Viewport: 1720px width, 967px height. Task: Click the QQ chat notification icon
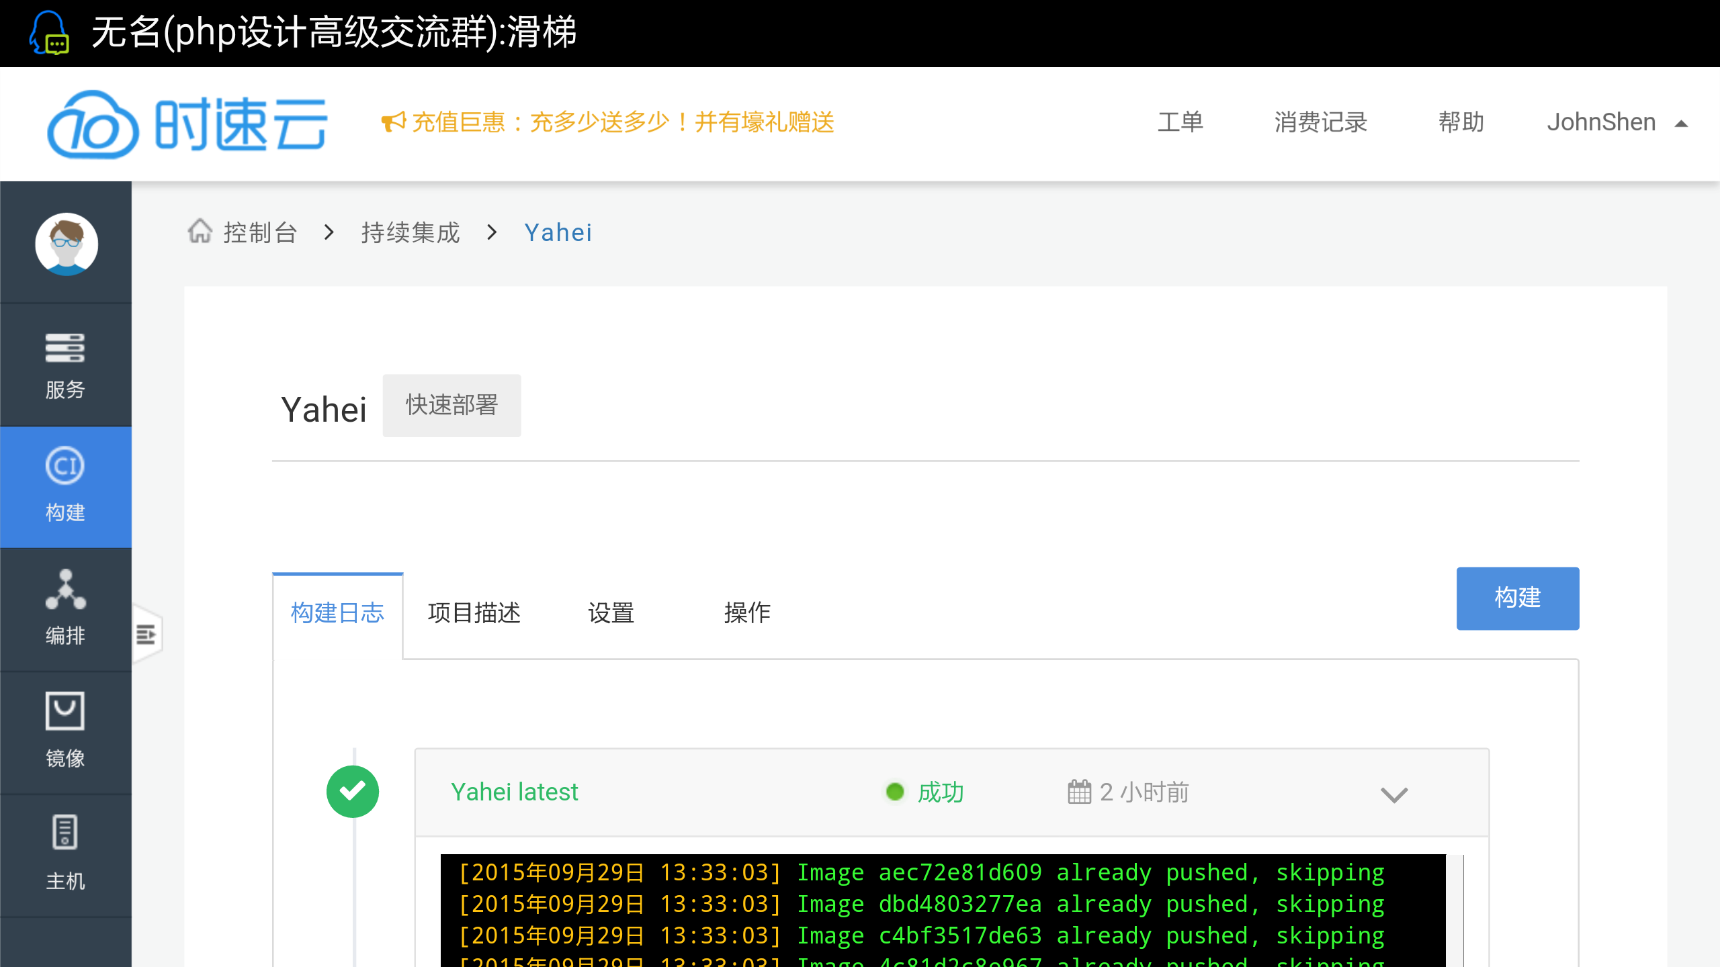48,33
